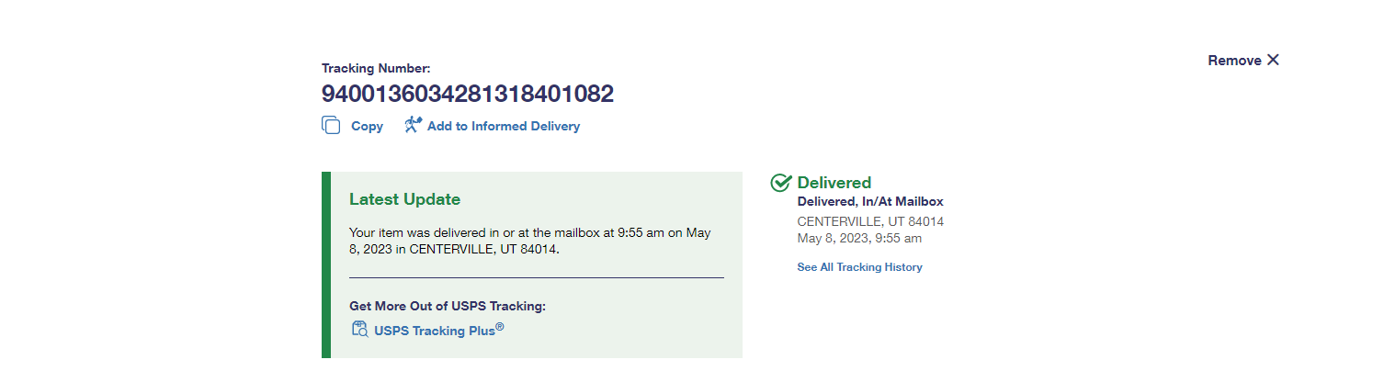The height and width of the screenshot is (371, 1384).
Task: Click the Copy tracking number icon
Action: pyautogui.click(x=331, y=126)
